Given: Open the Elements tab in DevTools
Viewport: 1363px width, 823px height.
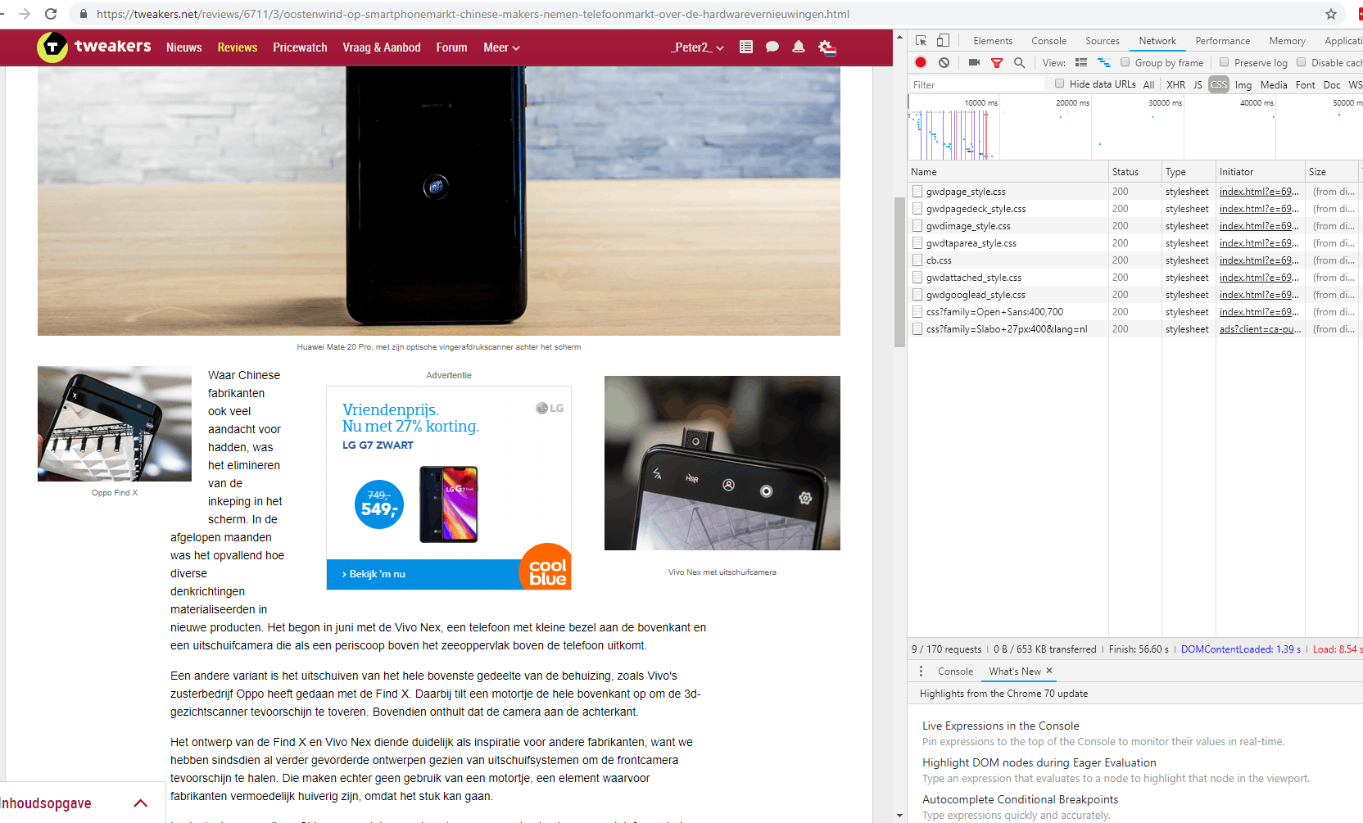Looking at the screenshot, I should 993,41.
